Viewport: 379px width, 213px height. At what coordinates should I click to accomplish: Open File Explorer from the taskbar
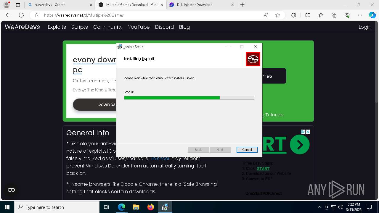pyautogui.click(x=136, y=207)
